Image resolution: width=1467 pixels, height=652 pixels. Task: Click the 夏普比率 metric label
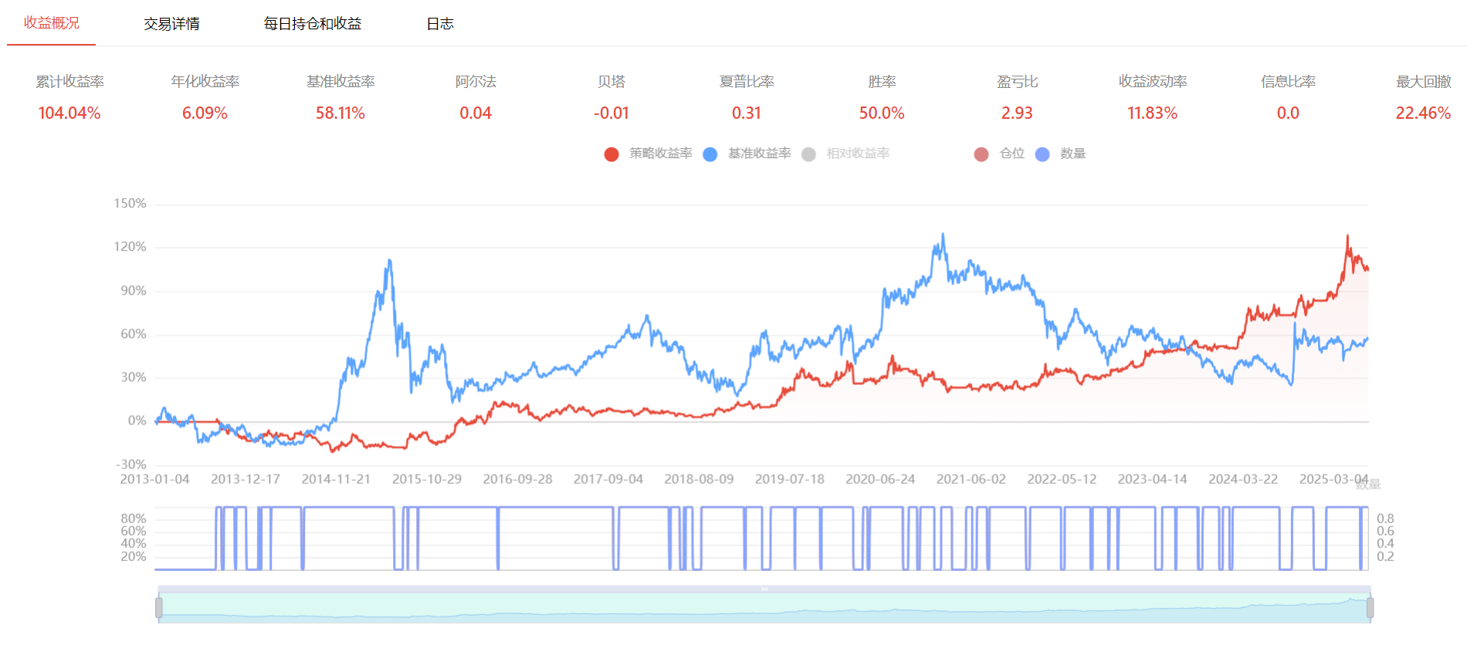pos(747,82)
